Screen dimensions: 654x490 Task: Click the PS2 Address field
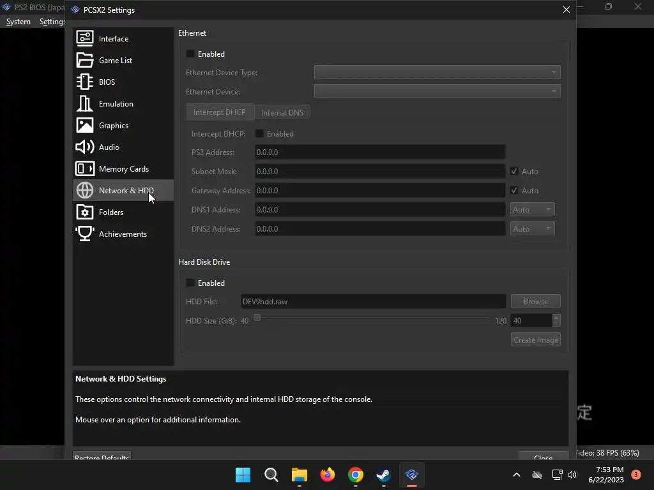[x=380, y=152]
